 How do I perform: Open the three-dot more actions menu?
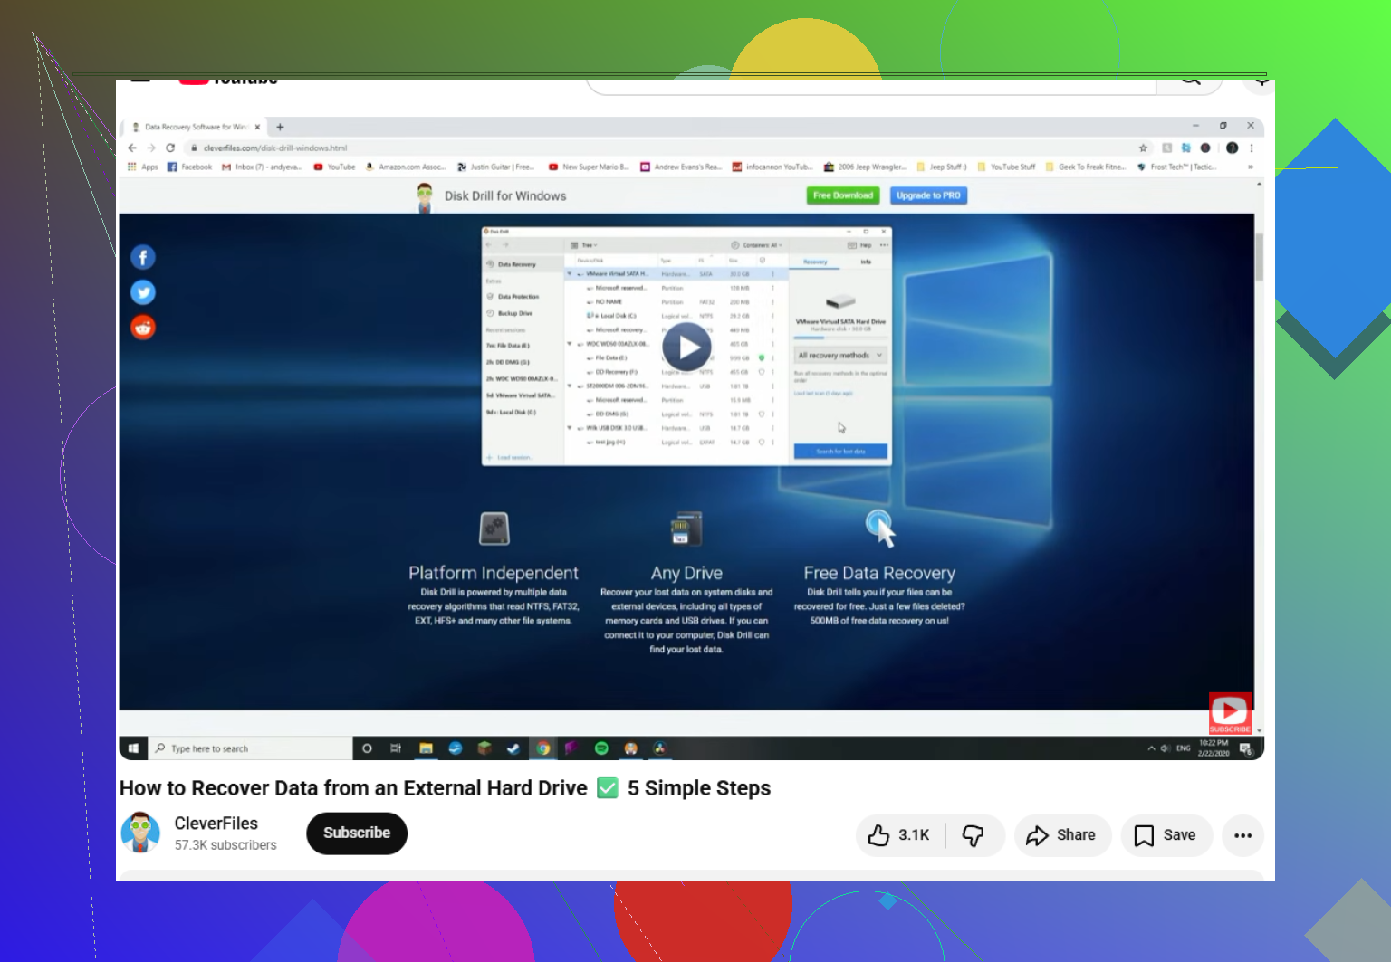1242,835
